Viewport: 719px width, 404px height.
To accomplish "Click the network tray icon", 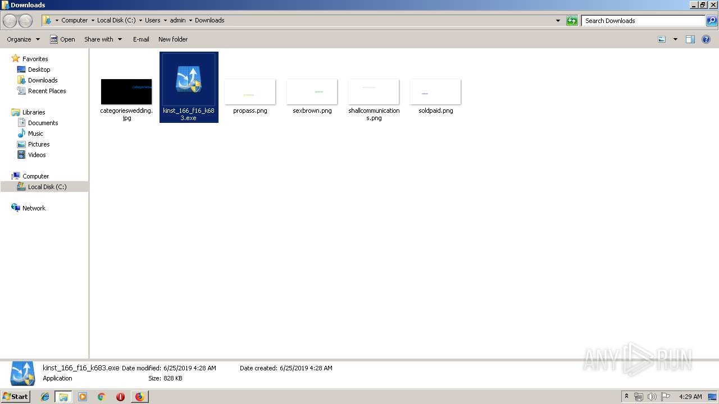I will (639, 397).
